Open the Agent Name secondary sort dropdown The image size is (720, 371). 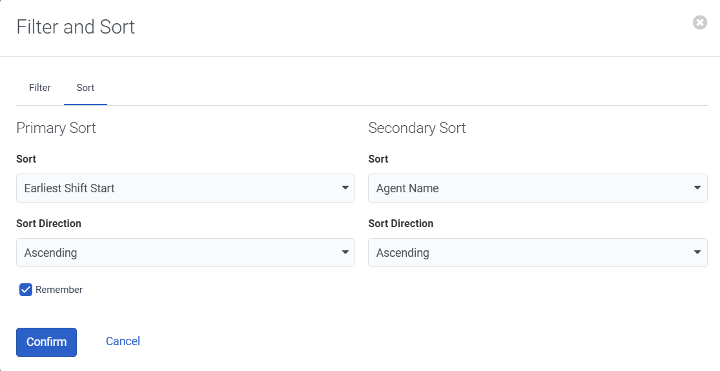point(537,188)
